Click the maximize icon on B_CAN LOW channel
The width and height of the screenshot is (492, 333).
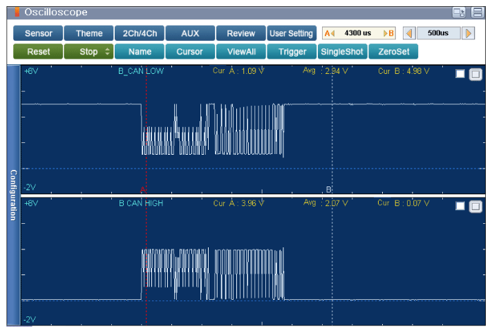pos(475,75)
